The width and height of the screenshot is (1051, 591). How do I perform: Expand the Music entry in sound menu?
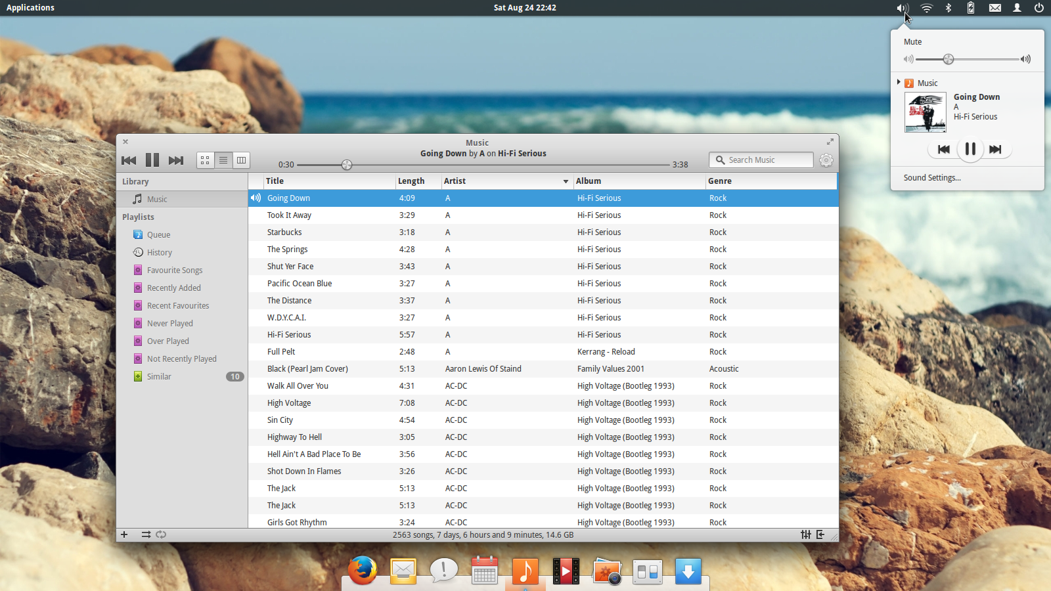point(899,82)
